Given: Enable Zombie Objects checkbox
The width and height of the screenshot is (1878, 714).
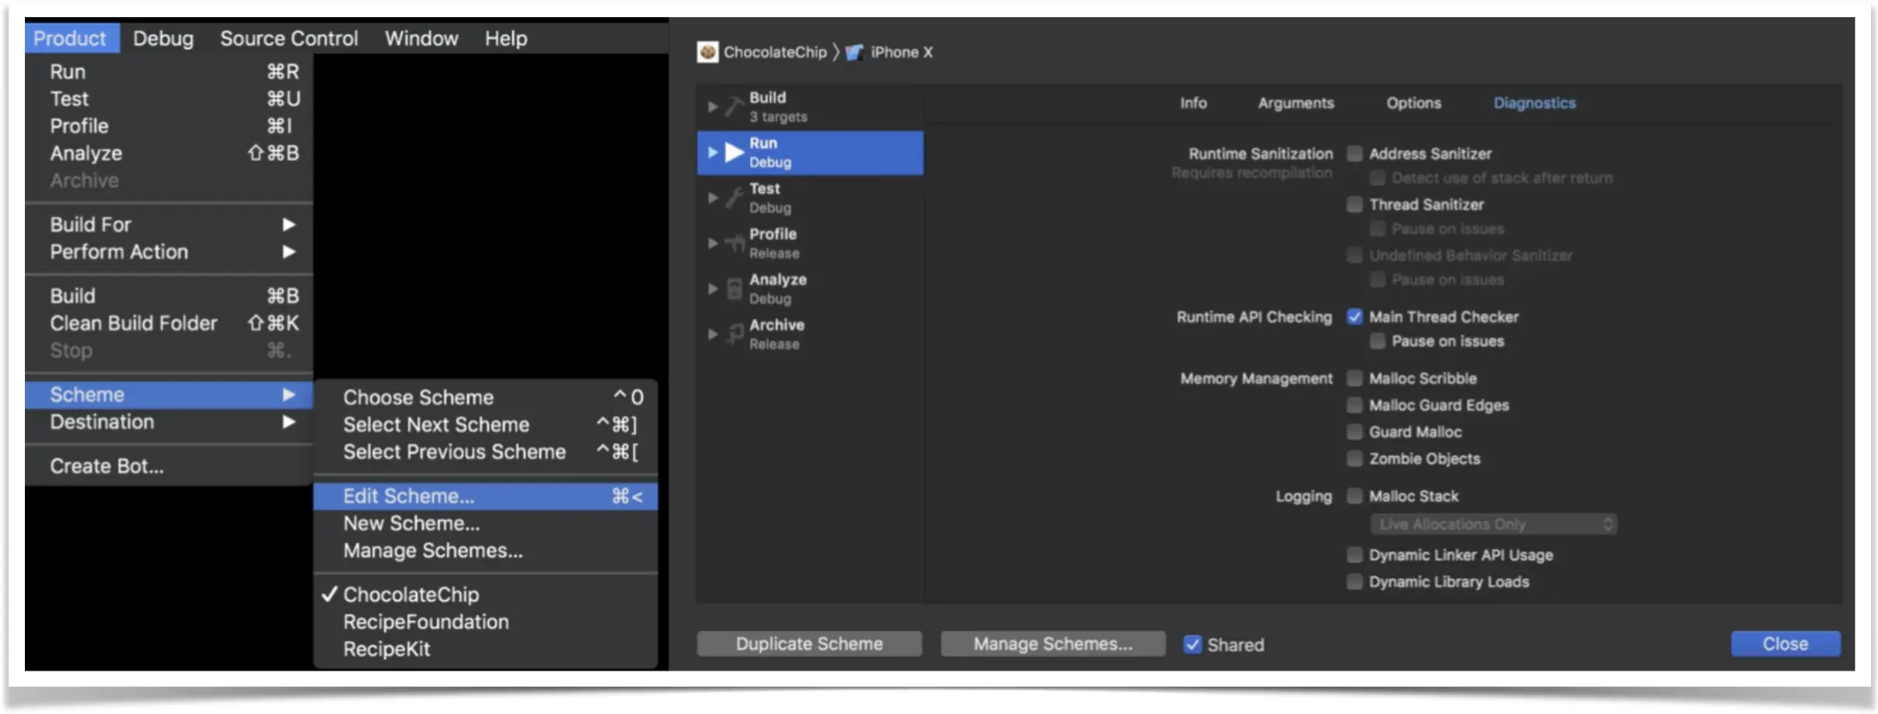Looking at the screenshot, I should [x=1354, y=458].
